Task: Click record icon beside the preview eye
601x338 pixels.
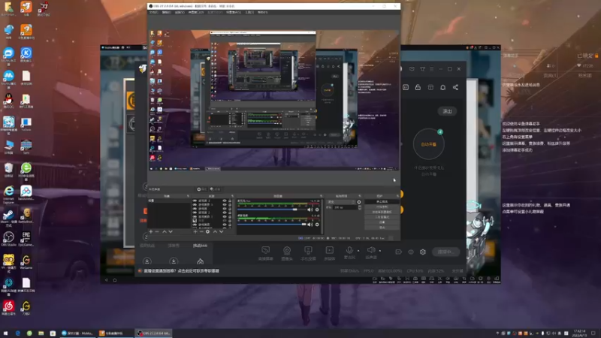Action: point(398,252)
